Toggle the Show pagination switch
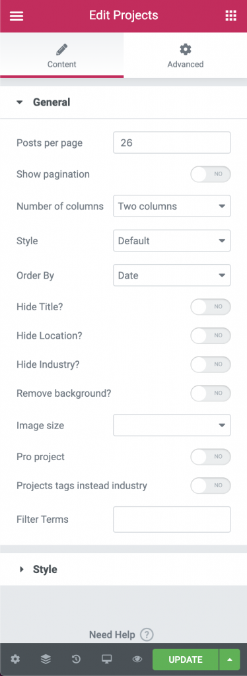 tap(211, 174)
